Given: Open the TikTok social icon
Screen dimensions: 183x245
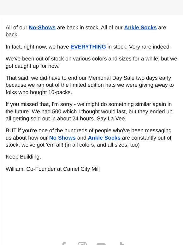Looking at the screenshot, I should 122,243.
